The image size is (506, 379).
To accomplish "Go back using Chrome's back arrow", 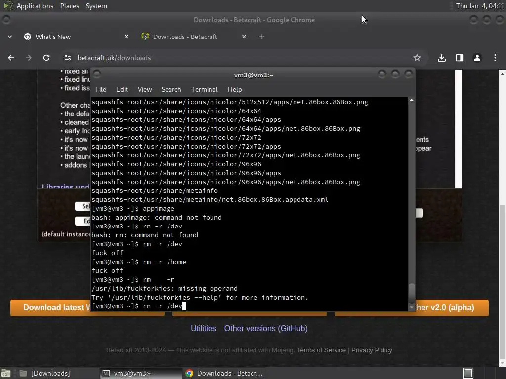I will tap(11, 58).
